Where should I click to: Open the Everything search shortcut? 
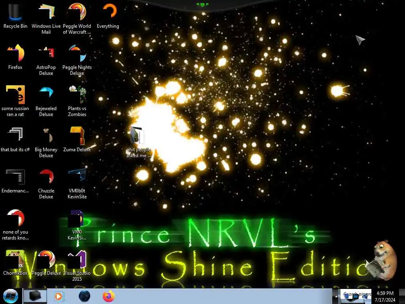tap(108, 15)
